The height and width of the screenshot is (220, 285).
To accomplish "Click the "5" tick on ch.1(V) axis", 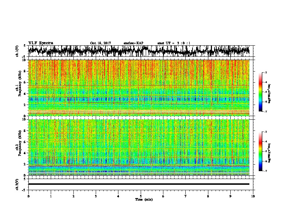I will [25, 46].
